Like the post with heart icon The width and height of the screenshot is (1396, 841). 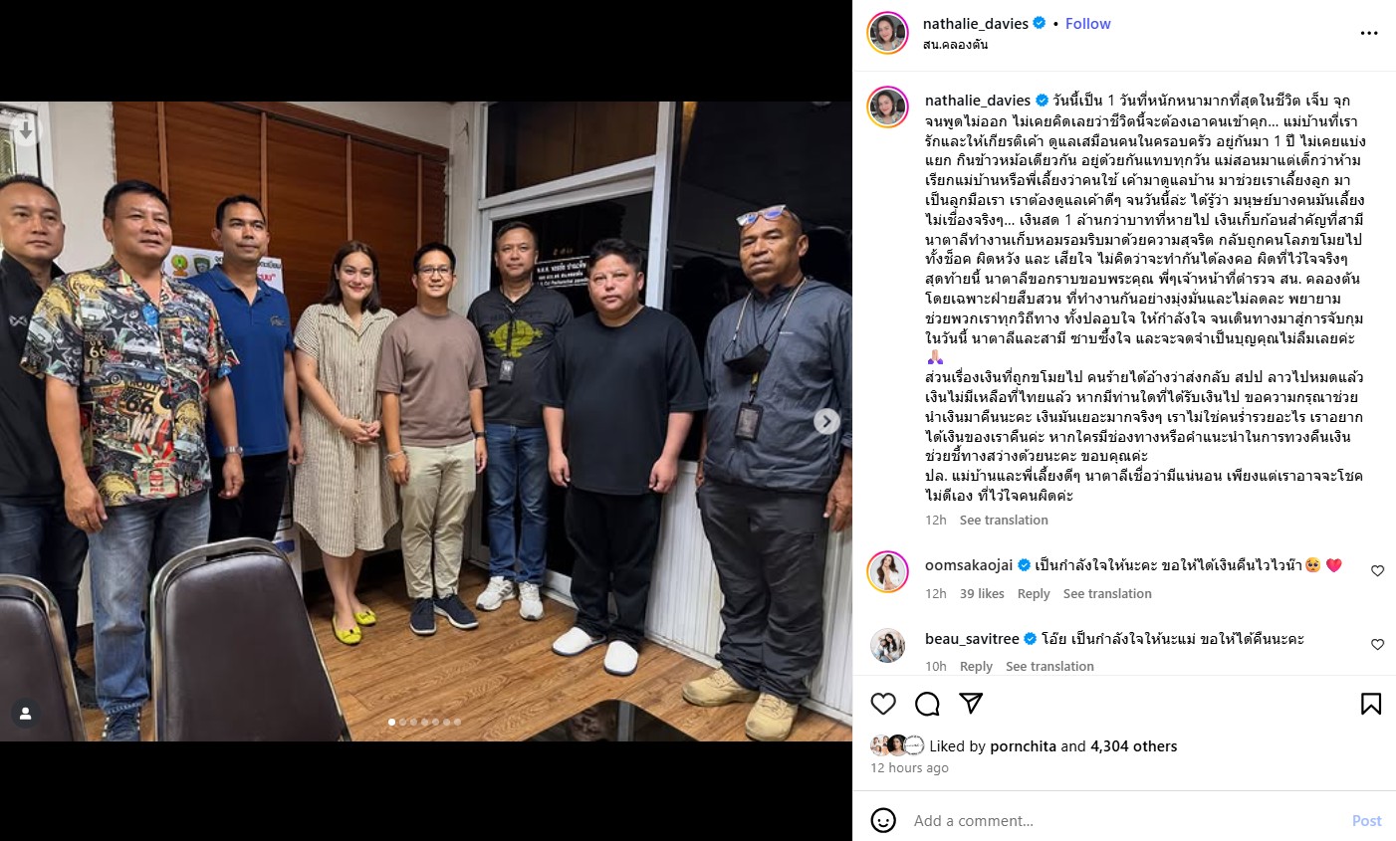point(883,704)
